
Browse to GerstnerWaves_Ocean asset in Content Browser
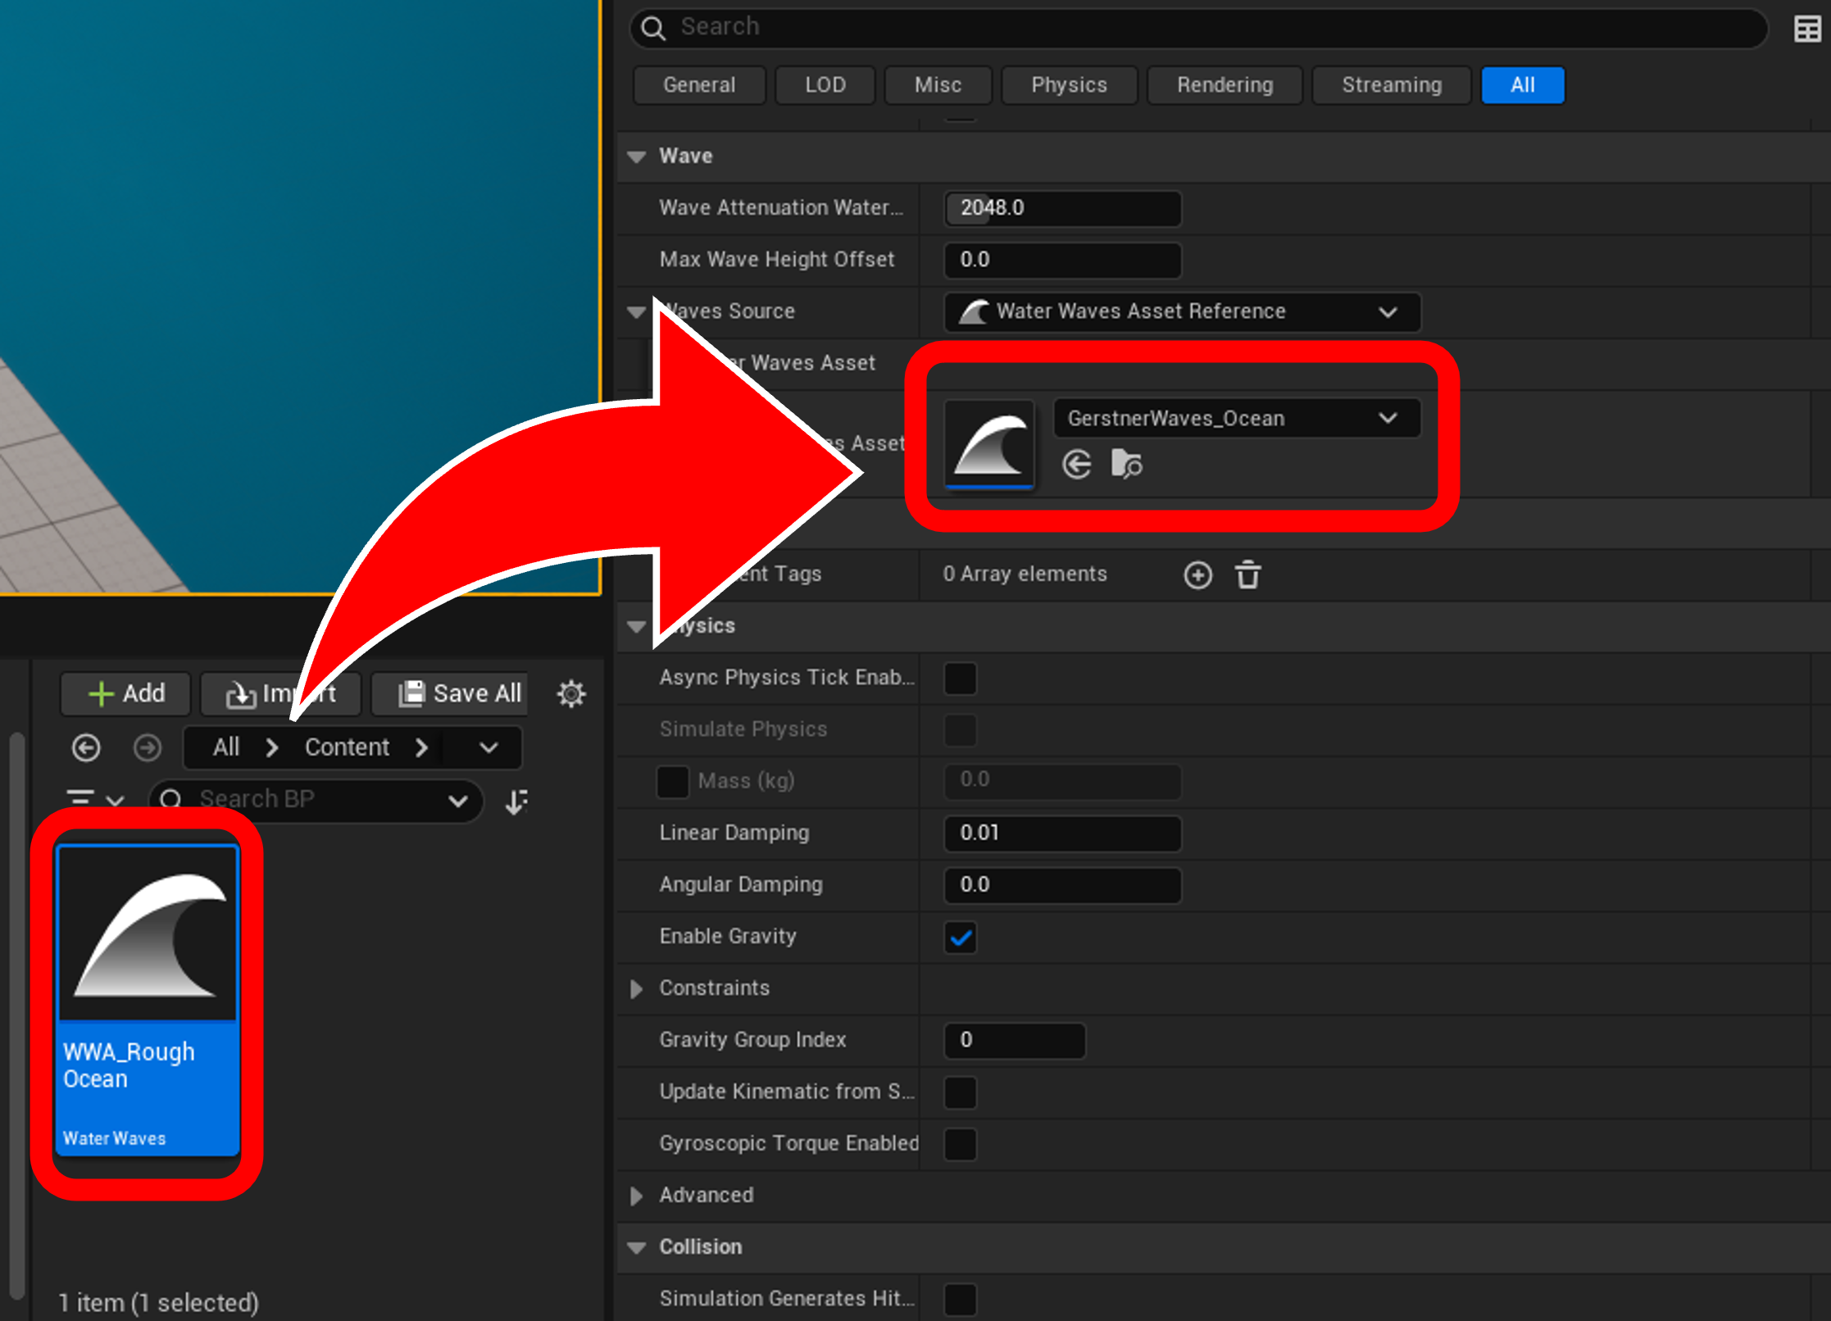[x=1126, y=464]
